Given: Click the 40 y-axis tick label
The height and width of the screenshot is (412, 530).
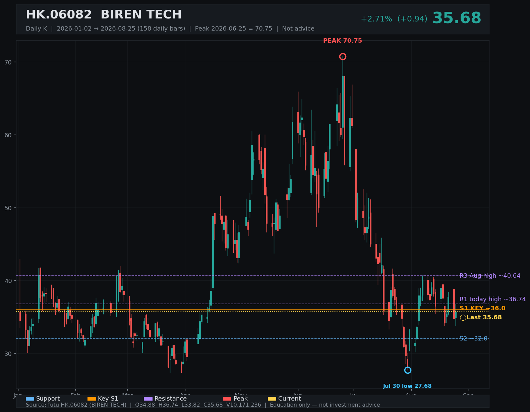Looking at the screenshot, I should [x=8, y=281].
